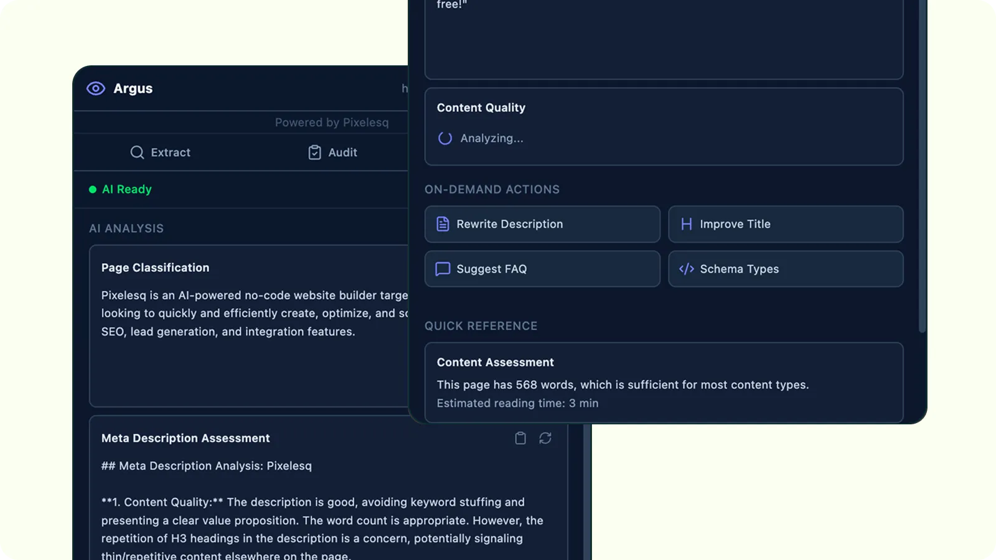
Task: Toggle the AI Ready status indicator
Action: point(92,189)
